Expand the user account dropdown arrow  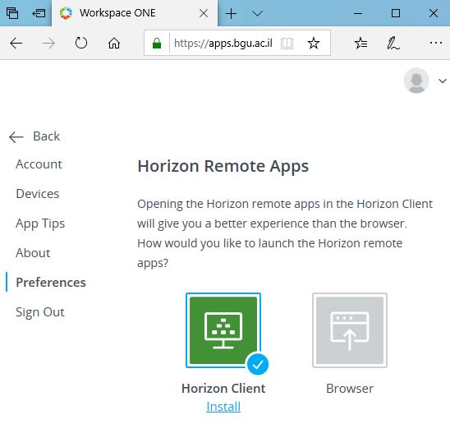coord(443,81)
